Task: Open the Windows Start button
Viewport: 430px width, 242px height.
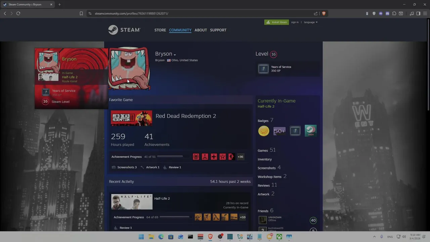Action: tap(141, 237)
